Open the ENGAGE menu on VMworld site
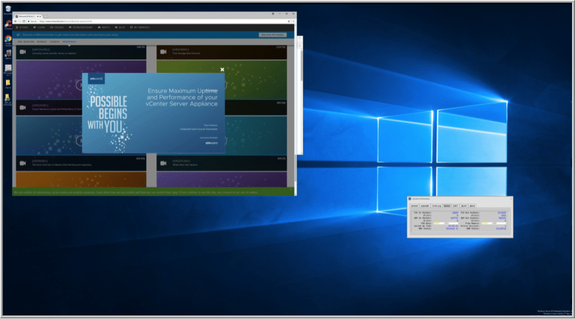Viewport: 575px width, 319px height. (x=57, y=27)
